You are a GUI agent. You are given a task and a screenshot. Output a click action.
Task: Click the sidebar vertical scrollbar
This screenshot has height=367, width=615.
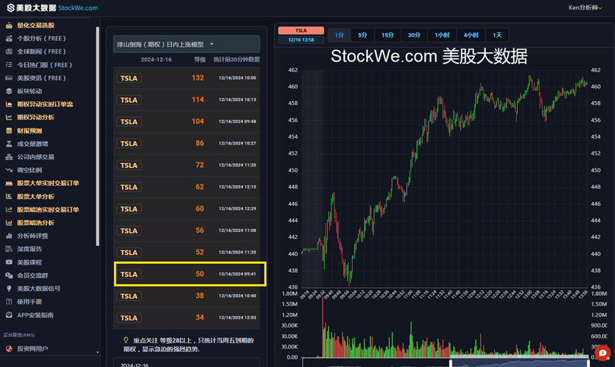[x=98, y=136]
